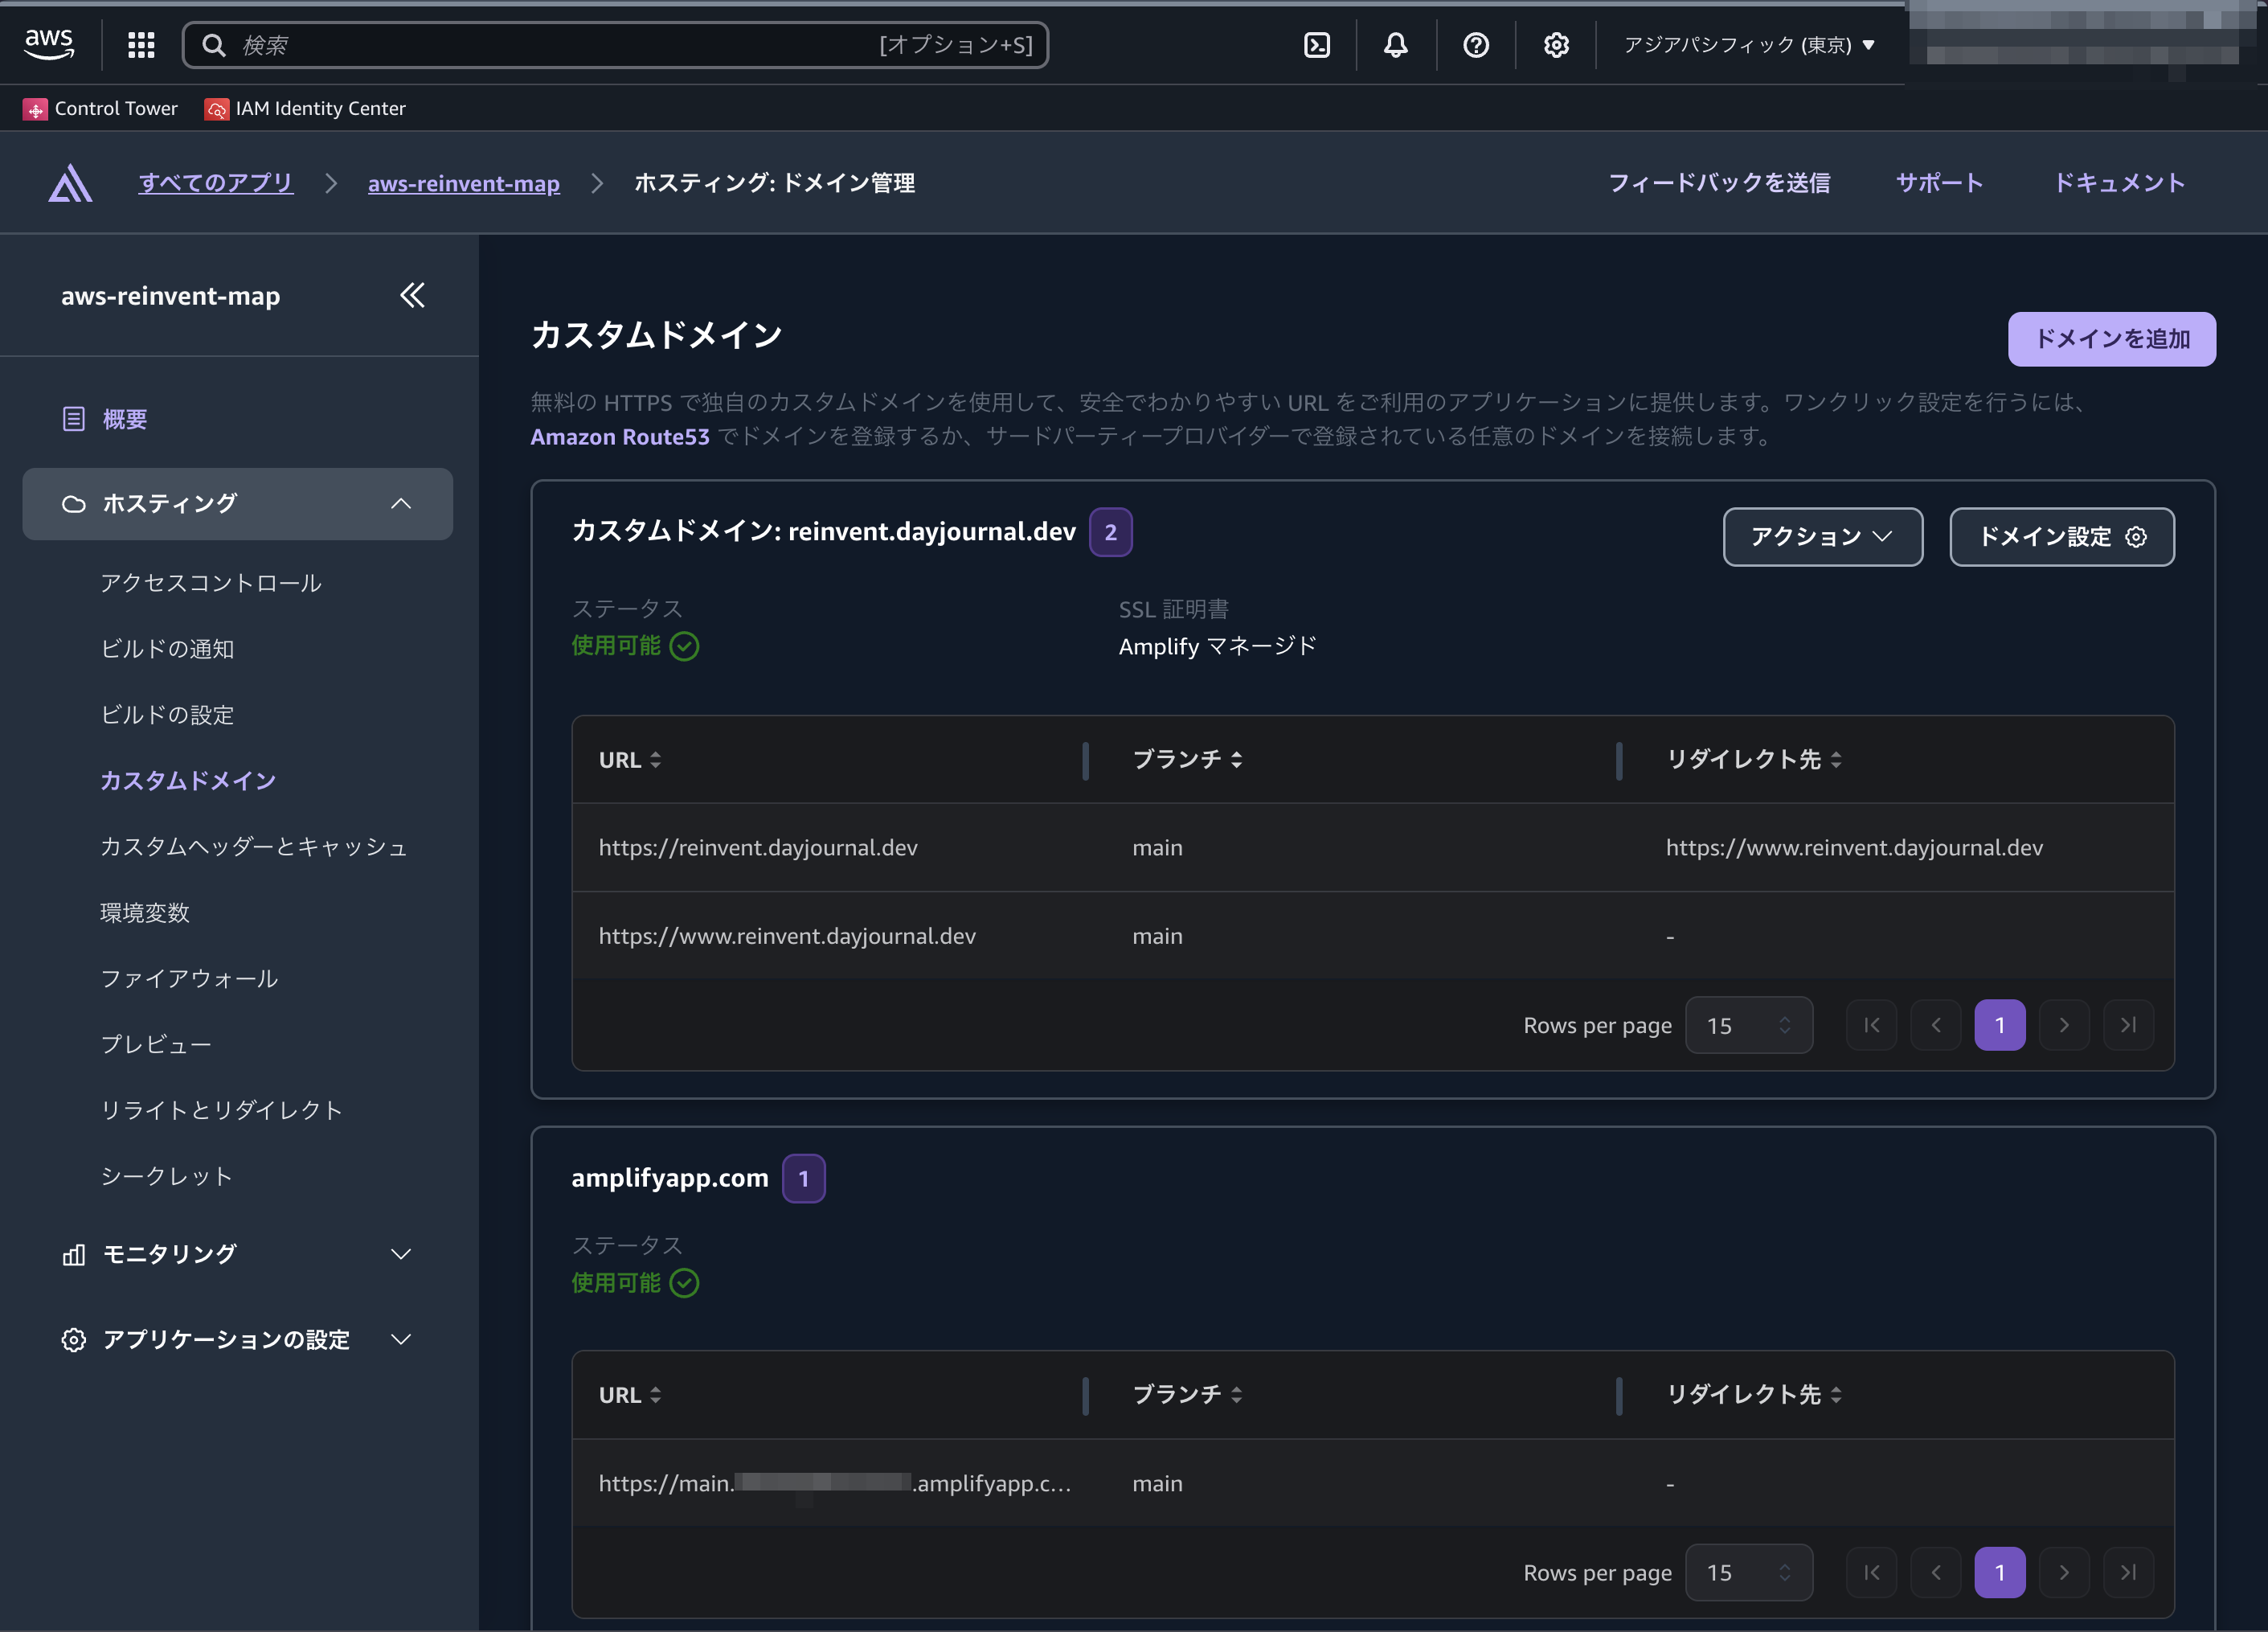Open the AWS services grid menu
Image resolution: width=2268 pixels, height=1632 pixels.
(x=141, y=45)
